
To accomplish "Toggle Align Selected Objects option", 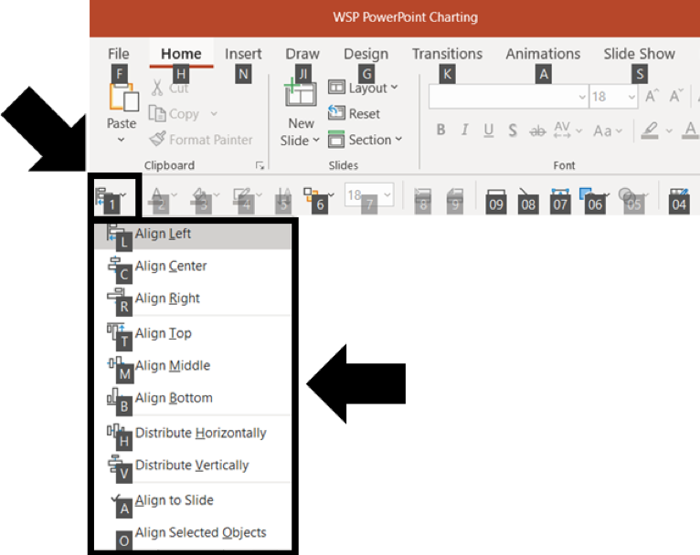I will click(193, 533).
